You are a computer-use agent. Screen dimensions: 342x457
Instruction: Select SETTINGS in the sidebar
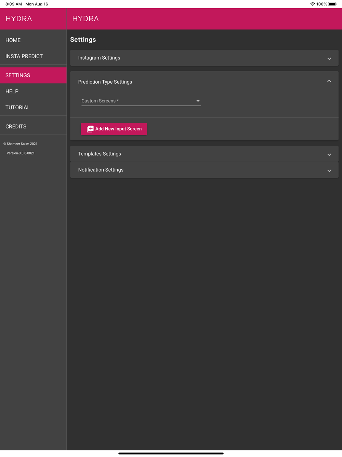33,75
